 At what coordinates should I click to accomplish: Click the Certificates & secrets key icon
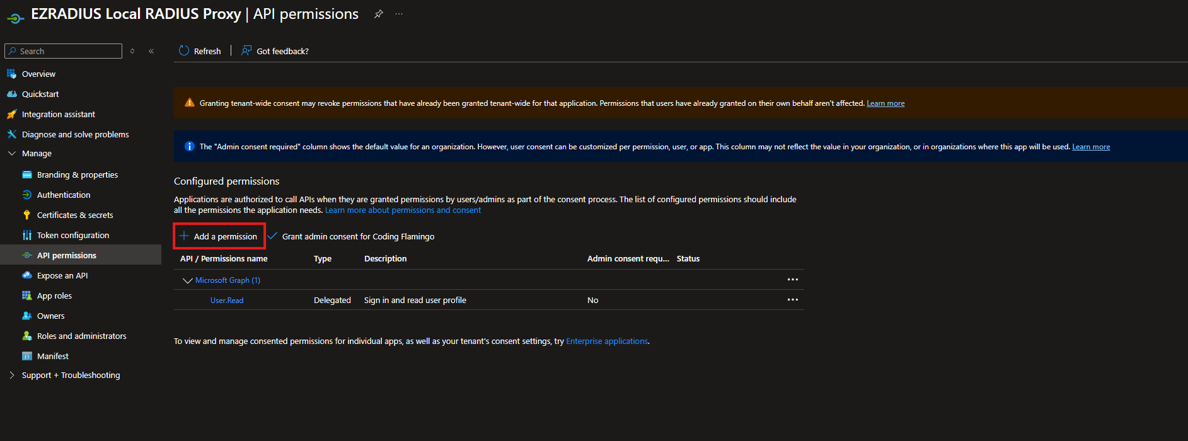click(27, 215)
